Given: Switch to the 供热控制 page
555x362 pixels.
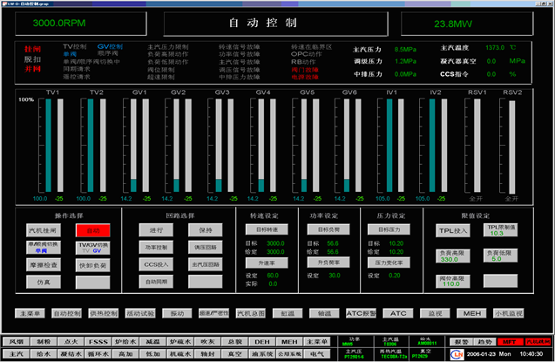Looking at the screenshot, I should click(104, 313).
